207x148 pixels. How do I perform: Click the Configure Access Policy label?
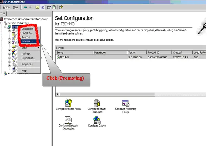tap(68, 109)
